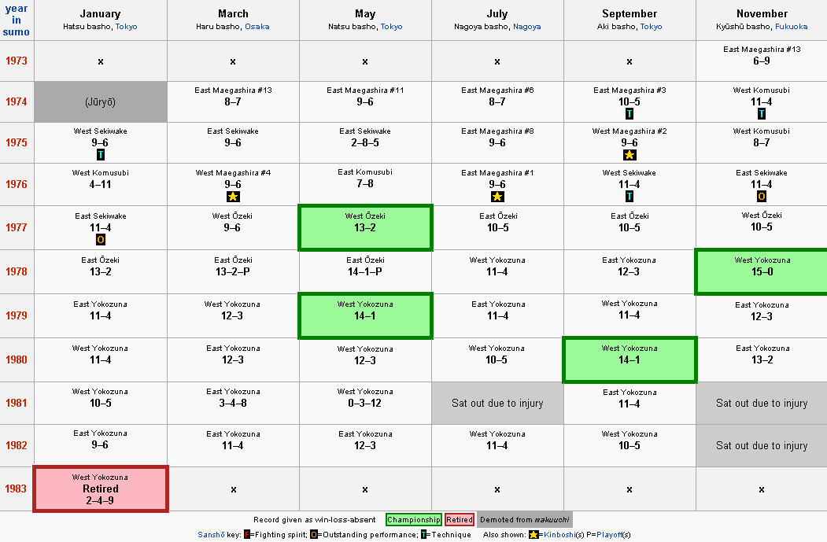This screenshot has height=542, width=827.
Task: Open the Nagoya link under July
Action: point(526,27)
